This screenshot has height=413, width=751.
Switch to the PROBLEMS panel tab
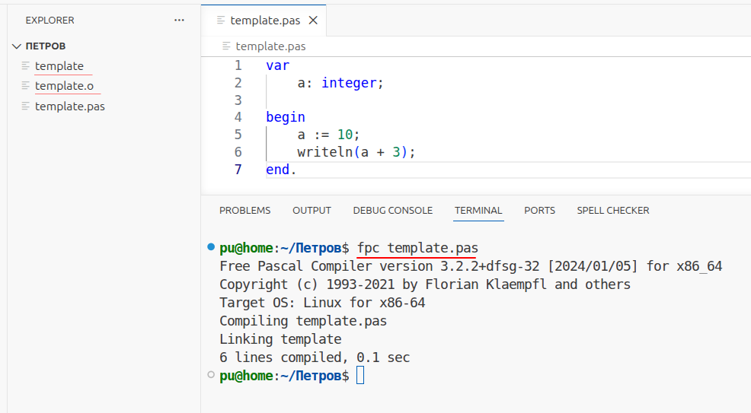[244, 211]
